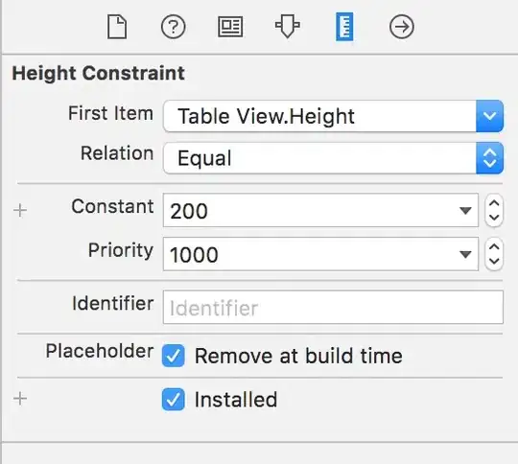
Task: Open the Quick Help inspector
Action: pyautogui.click(x=174, y=27)
